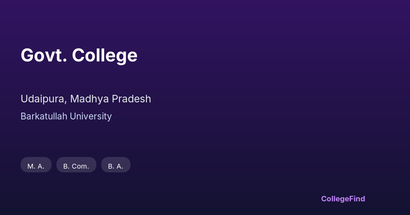The image size is (410, 215).
Task: Click the Govt. College title heading
Action: pos(79,55)
